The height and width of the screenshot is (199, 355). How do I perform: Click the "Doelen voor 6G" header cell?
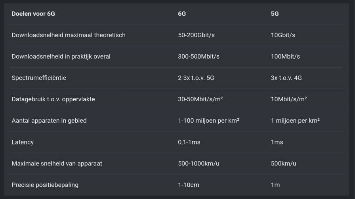coord(33,14)
